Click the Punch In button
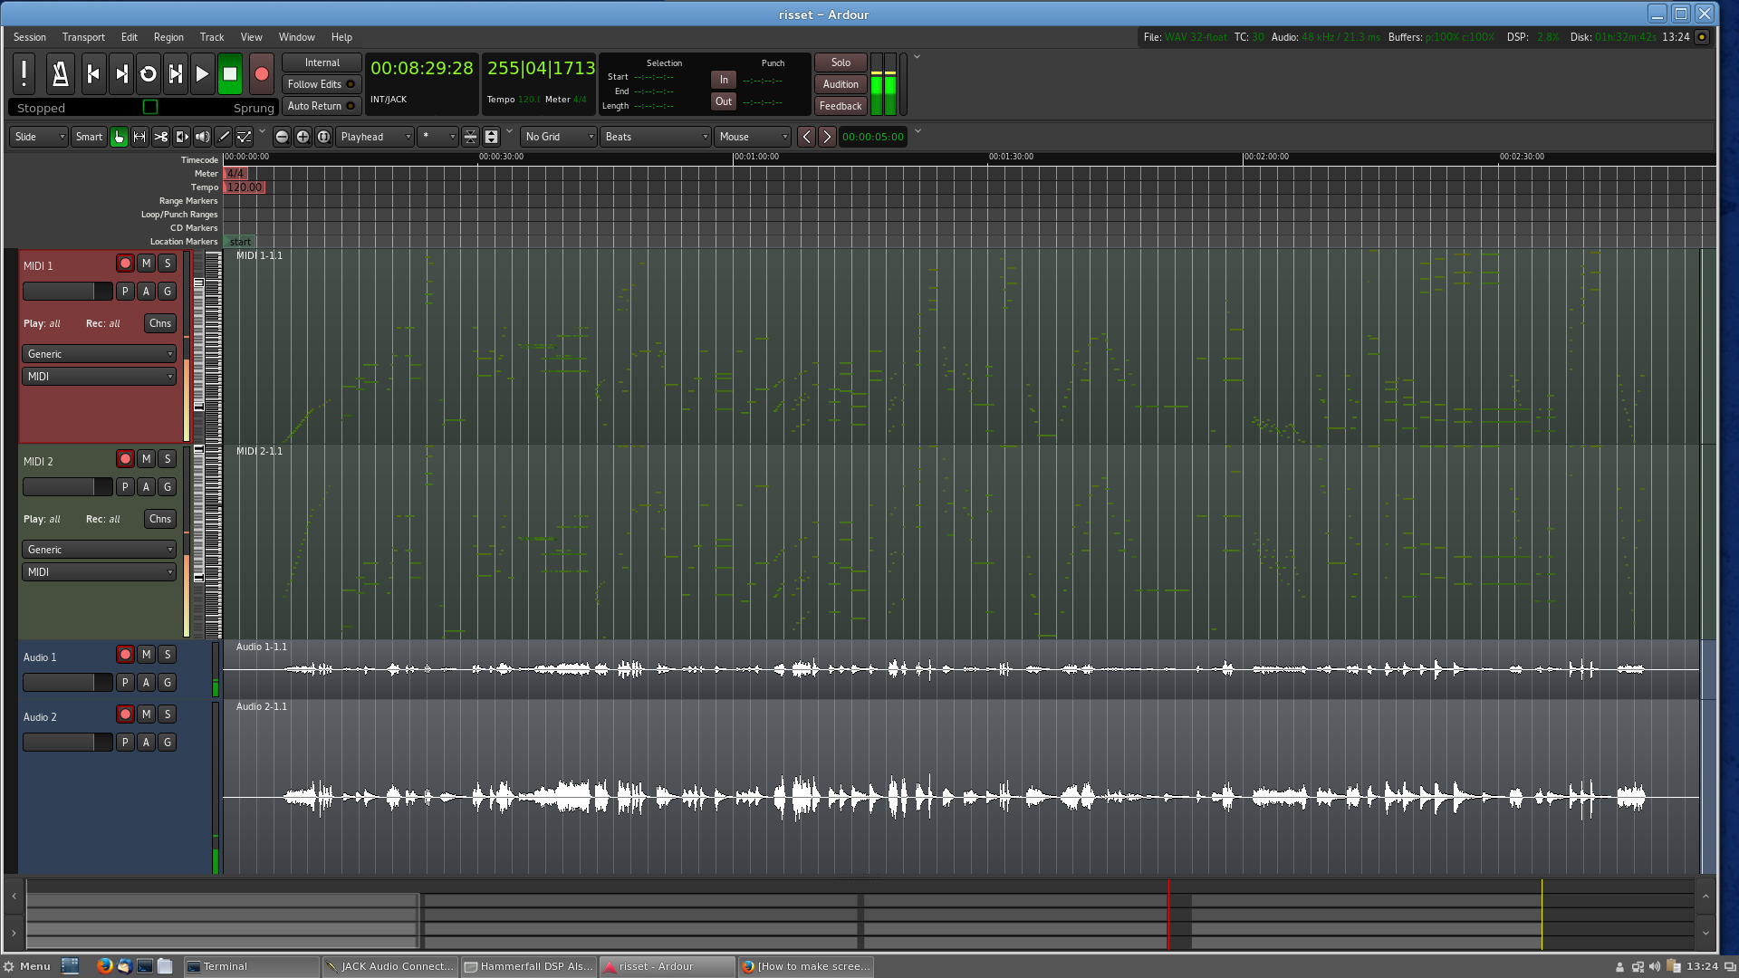 (x=723, y=80)
